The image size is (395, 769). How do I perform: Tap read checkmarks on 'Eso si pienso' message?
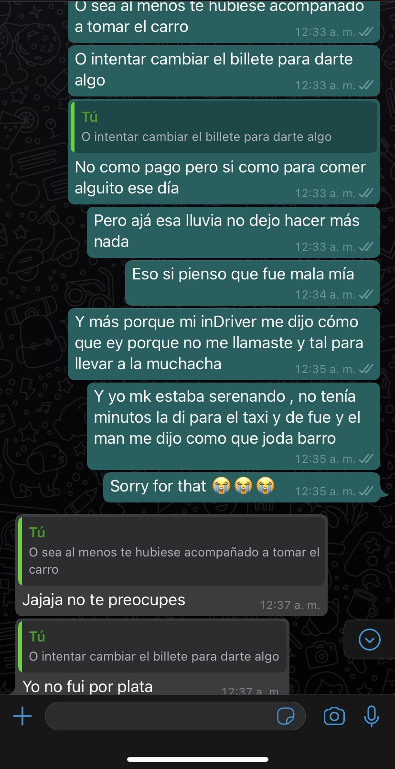[x=366, y=294]
